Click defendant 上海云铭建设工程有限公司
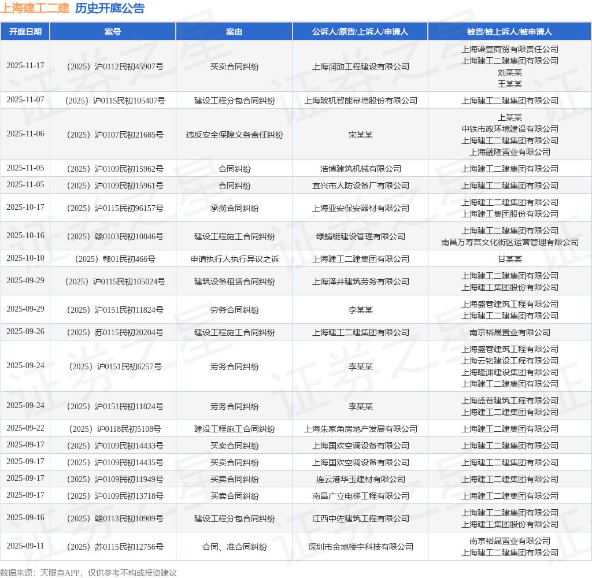Image resolution: width=592 pixels, height=578 pixels. click(510, 361)
